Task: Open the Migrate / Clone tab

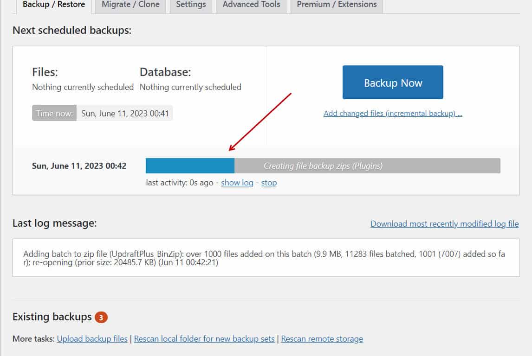Action: coord(130,5)
